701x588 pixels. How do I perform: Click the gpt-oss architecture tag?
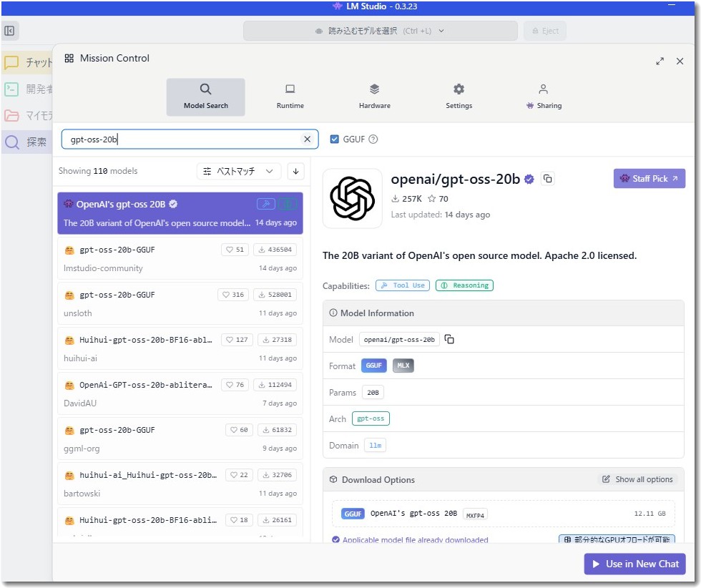371,418
